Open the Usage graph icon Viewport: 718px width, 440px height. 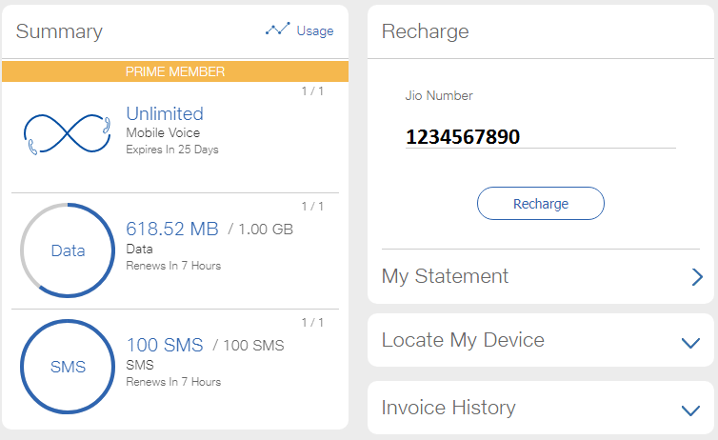277,30
